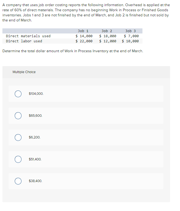The width and height of the screenshot is (180, 211).
Task: Click the Direct labor used row label
Action: pyautogui.click(x=24, y=41)
